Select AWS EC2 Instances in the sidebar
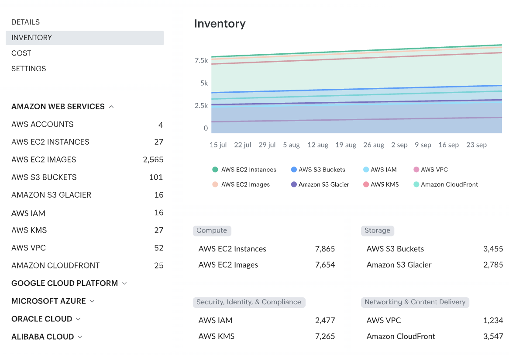This screenshot has height=355, width=509. pyautogui.click(x=87, y=142)
